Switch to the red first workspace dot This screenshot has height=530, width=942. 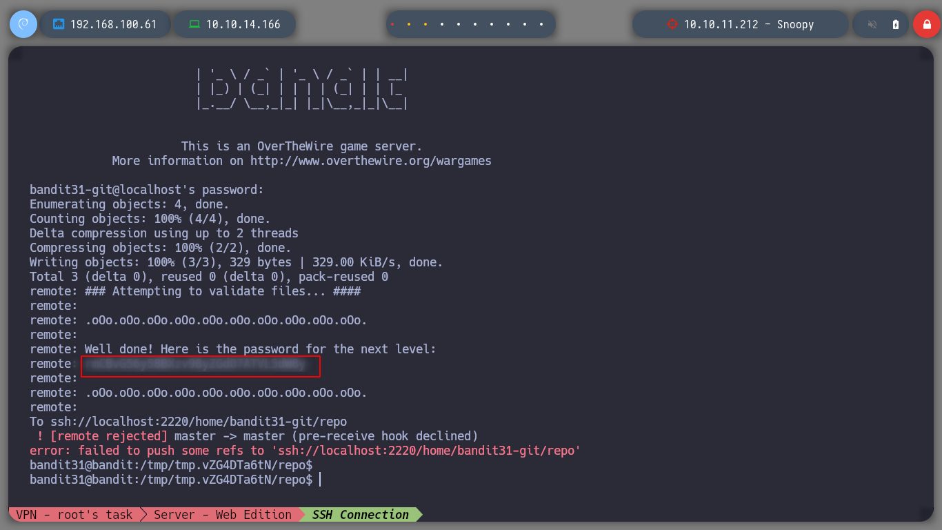coord(392,24)
